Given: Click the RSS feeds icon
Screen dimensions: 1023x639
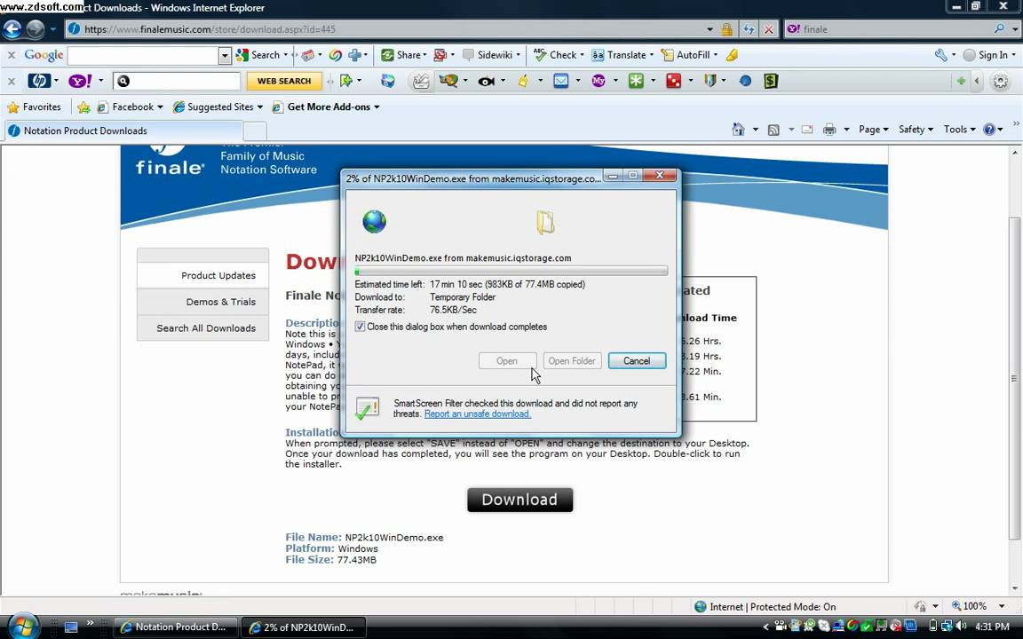Looking at the screenshot, I should [773, 130].
